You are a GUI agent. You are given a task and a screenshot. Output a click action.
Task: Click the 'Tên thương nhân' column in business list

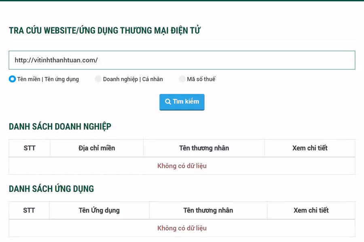coord(204,148)
